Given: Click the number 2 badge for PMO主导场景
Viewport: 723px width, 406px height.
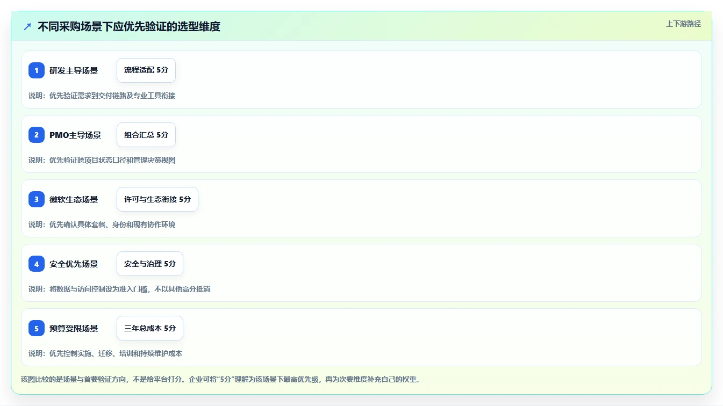Looking at the screenshot, I should 37,135.
